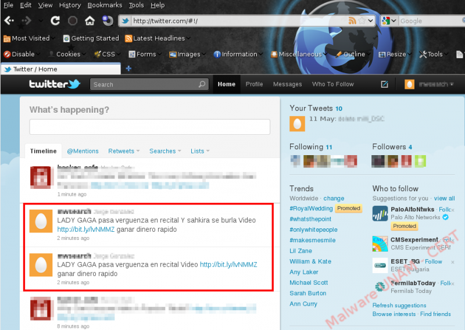This screenshot has width=465, height=330.
Task: Click the Find friends link
Action: [435, 314]
